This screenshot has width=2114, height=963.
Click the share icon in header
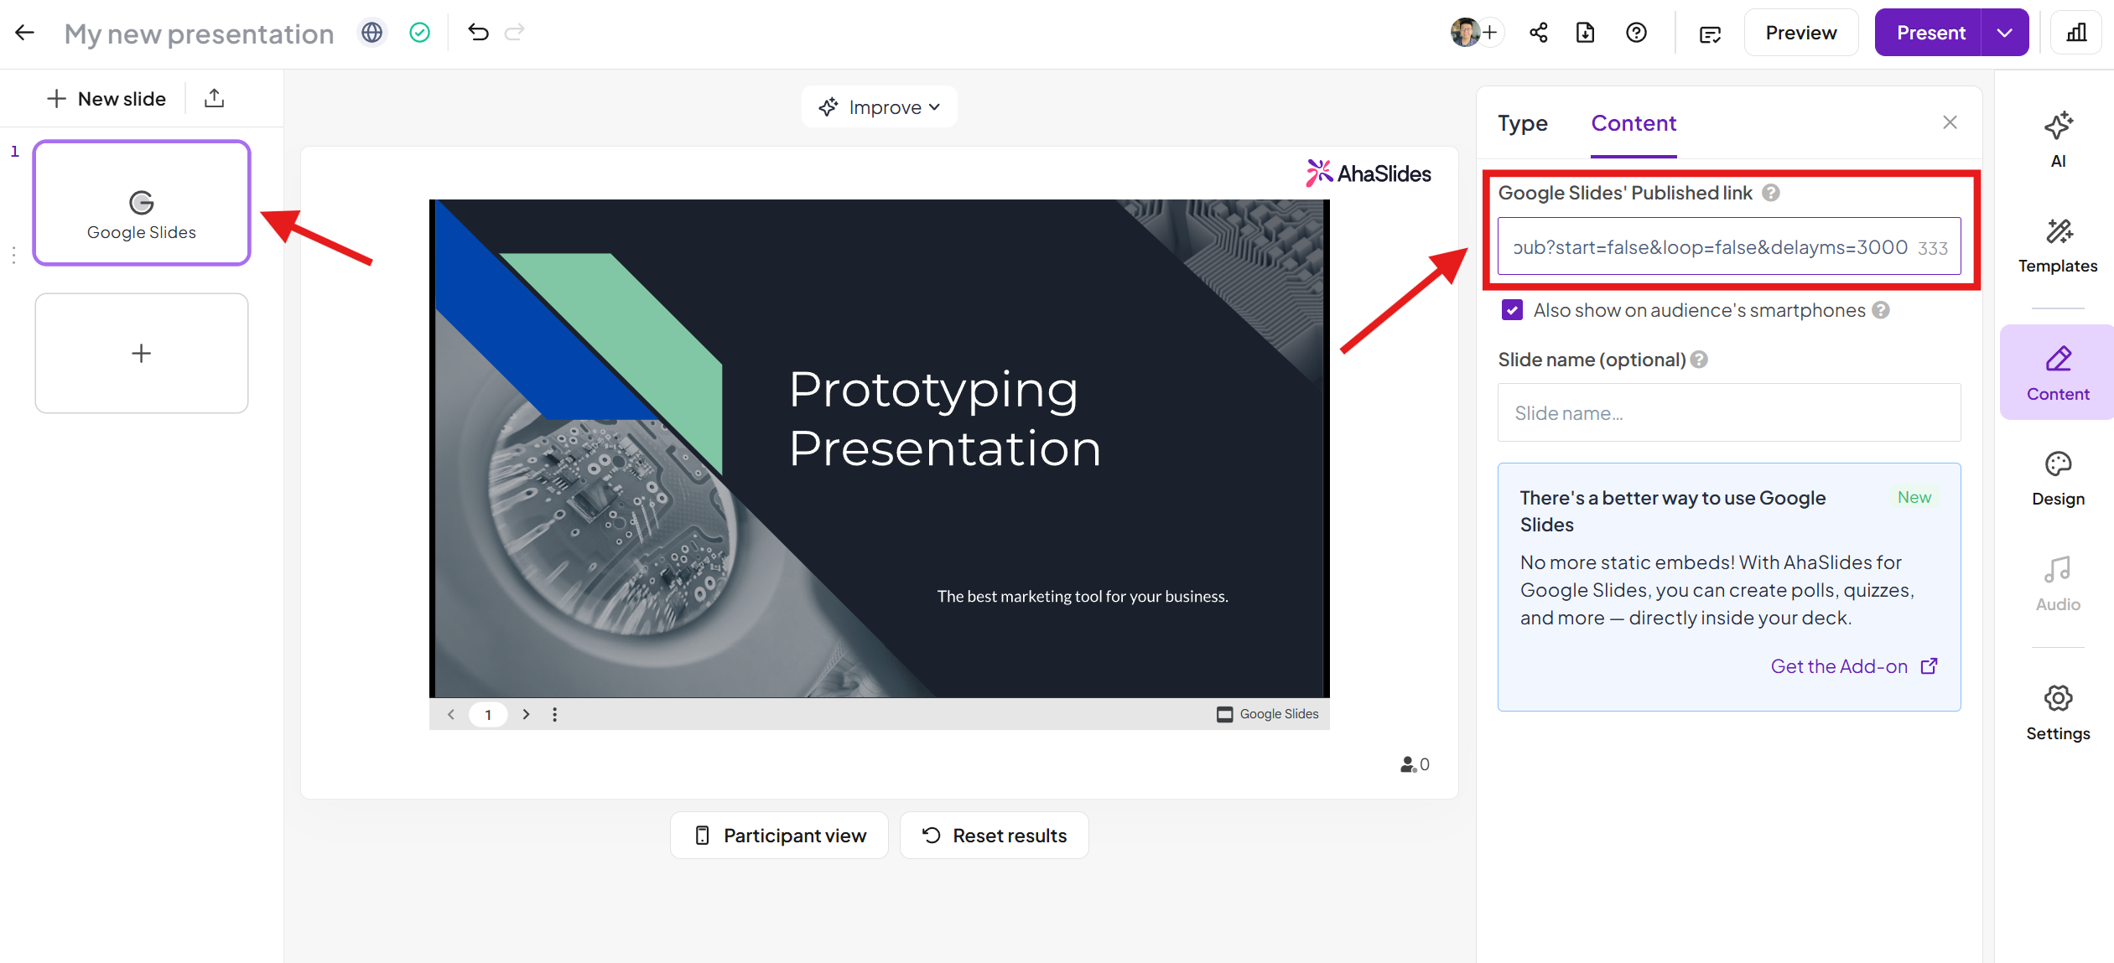[x=1538, y=33]
